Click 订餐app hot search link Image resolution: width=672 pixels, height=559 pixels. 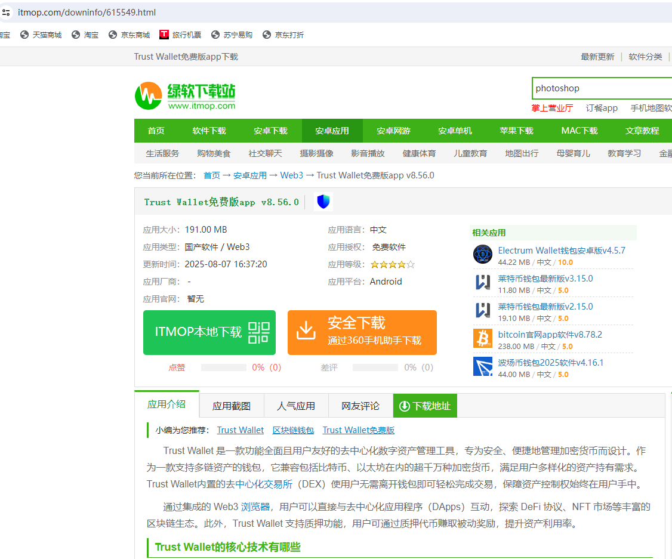coord(602,108)
